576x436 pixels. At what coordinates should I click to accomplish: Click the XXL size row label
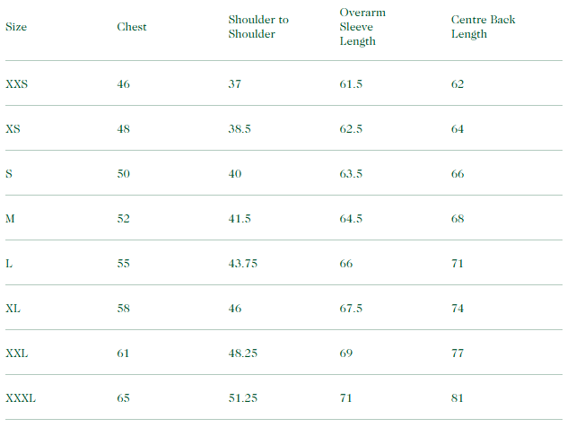click(17, 353)
